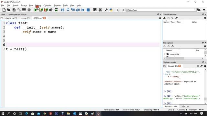Viewport: 207px width, 116px height.
Task: Open the Source menu
Action: point(24,5)
